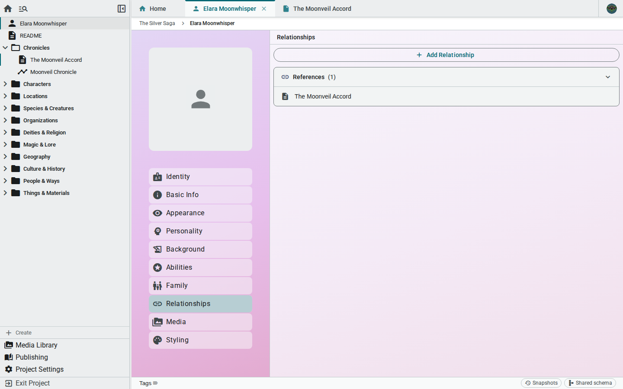The height and width of the screenshot is (389, 623).
Task: Expand the Organizations folder
Action: [x=5, y=120]
